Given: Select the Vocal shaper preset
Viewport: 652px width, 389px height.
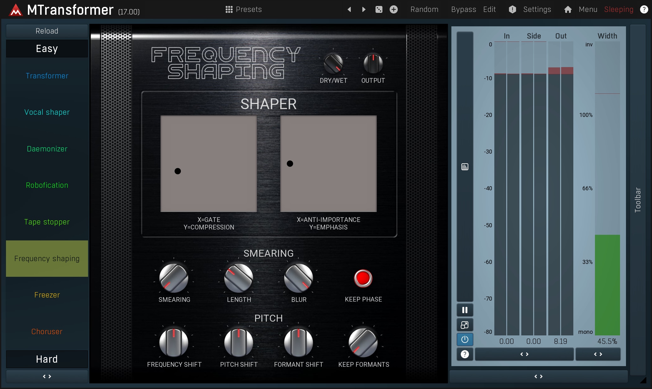Looking at the screenshot, I should (x=47, y=112).
